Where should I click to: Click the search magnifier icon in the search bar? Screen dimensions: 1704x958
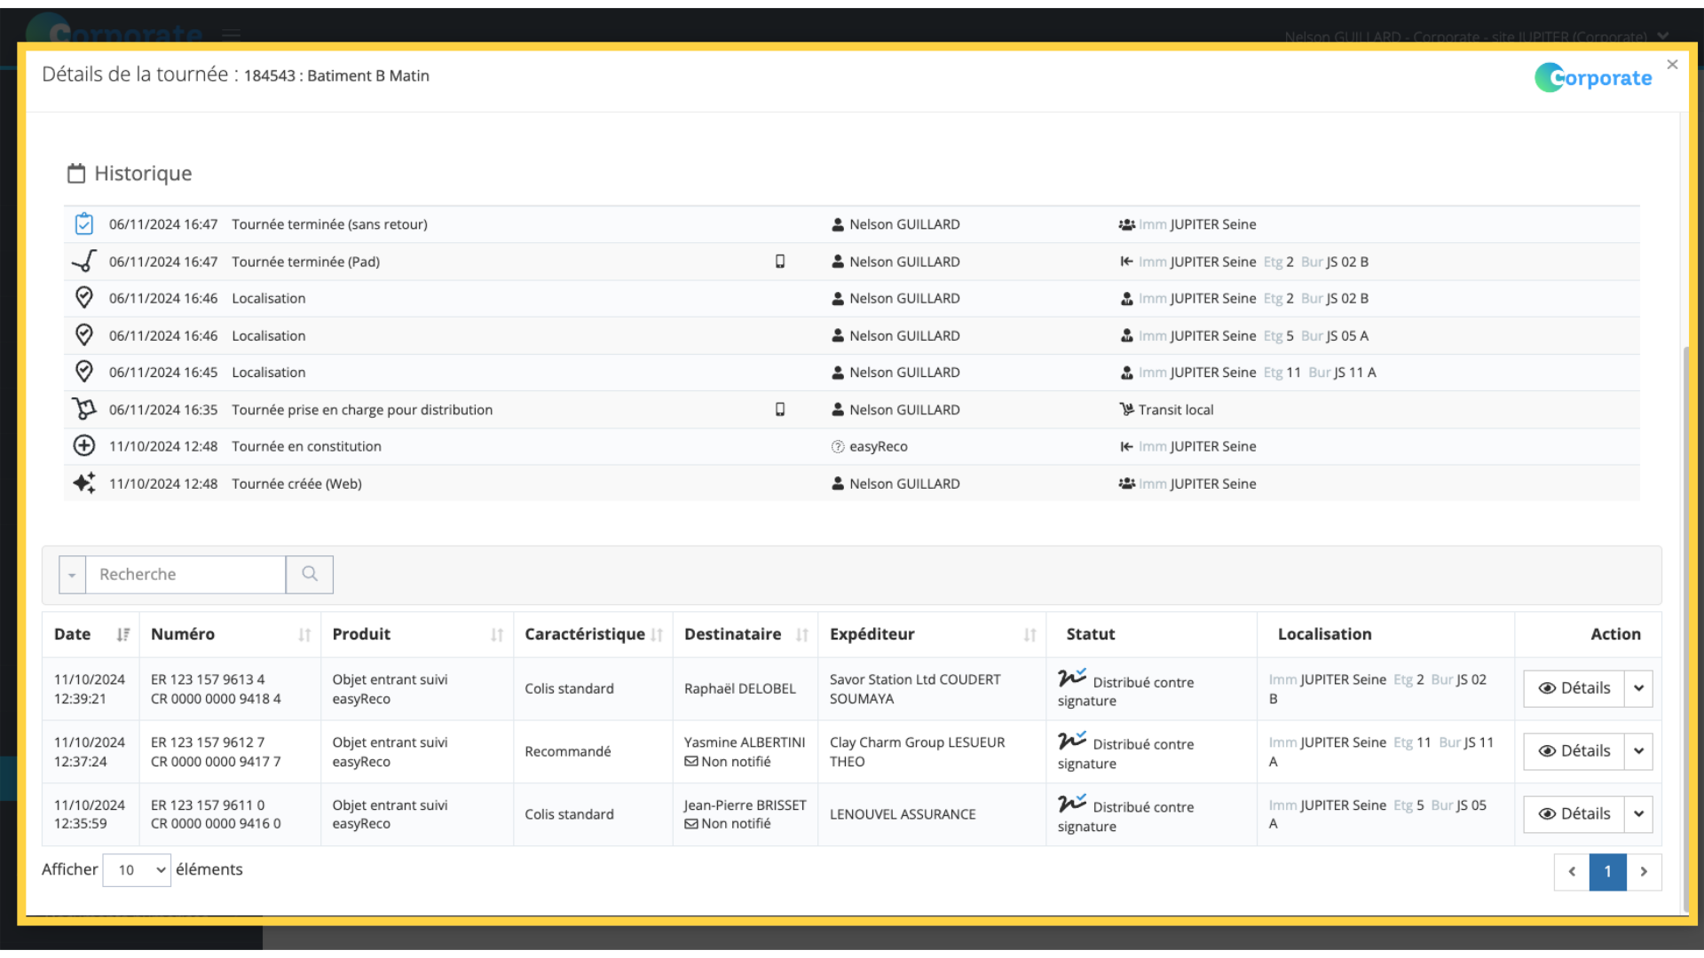[309, 574]
